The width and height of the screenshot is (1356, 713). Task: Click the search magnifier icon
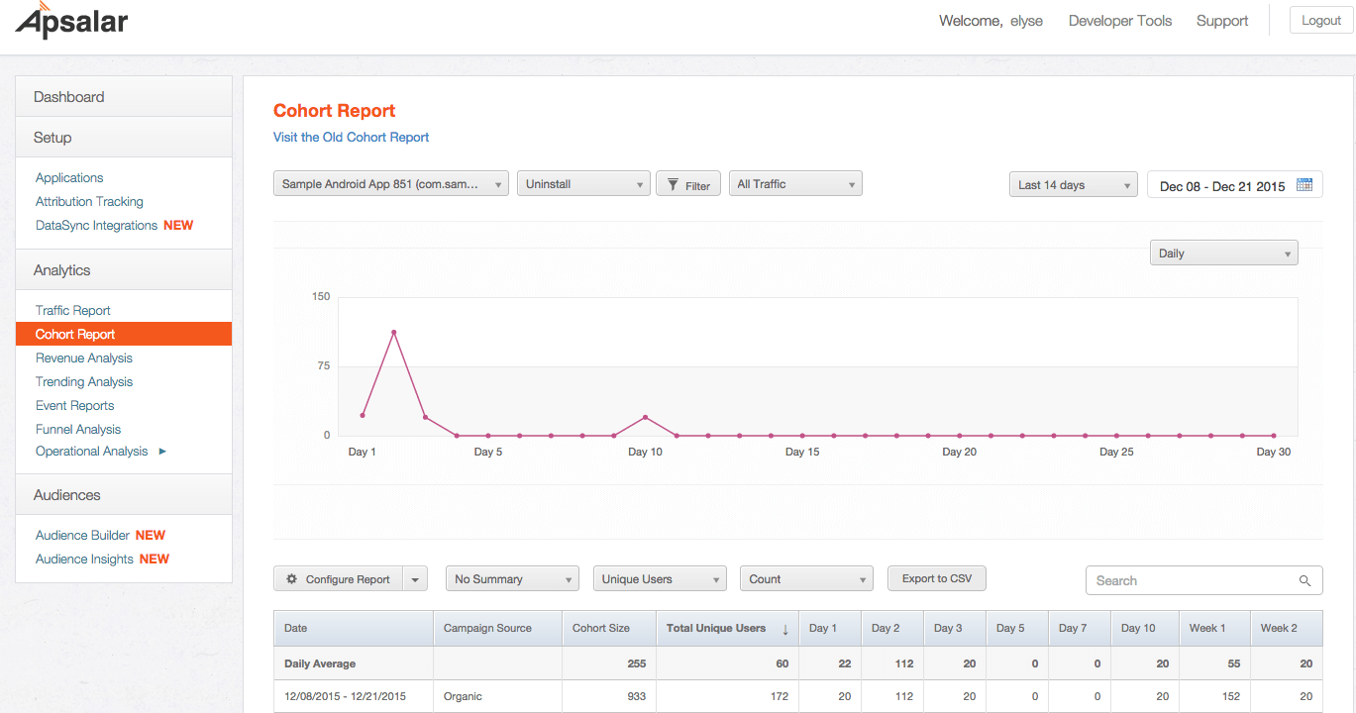click(x=1305, y=581)
